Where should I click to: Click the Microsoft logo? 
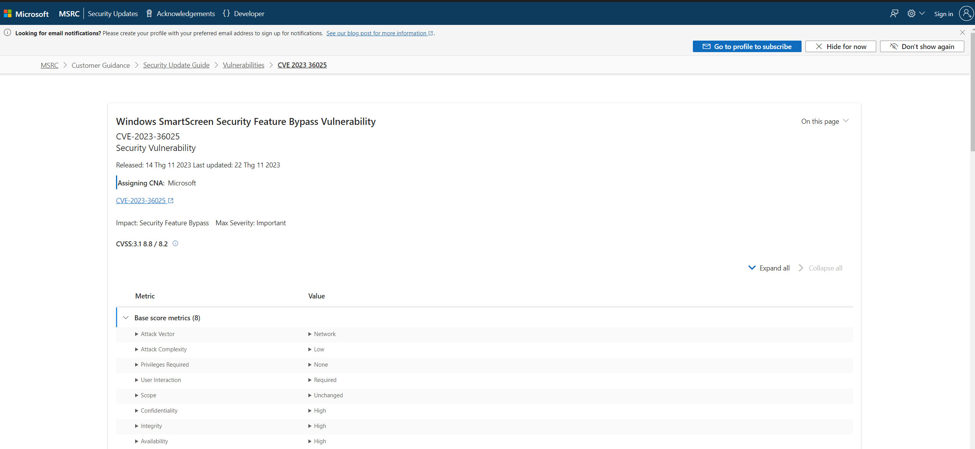(26, 14)
